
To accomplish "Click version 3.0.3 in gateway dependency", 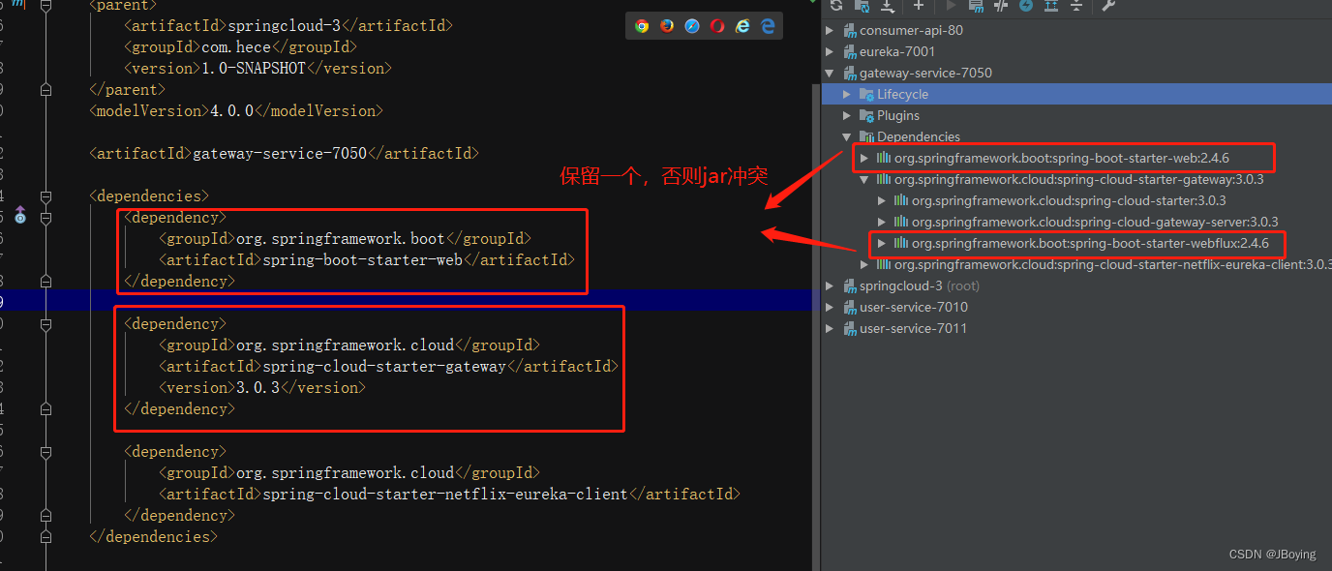I will (262, 387).
